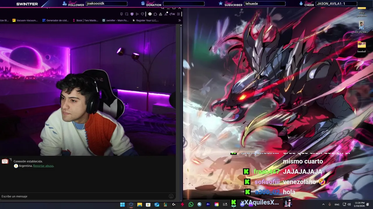Open Microsoft Store from the taskbar
Screen dimensions: 373x209
(148, 204)
